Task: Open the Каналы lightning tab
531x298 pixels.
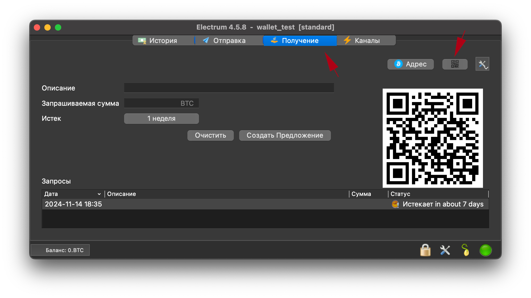Action: (366, 41)
